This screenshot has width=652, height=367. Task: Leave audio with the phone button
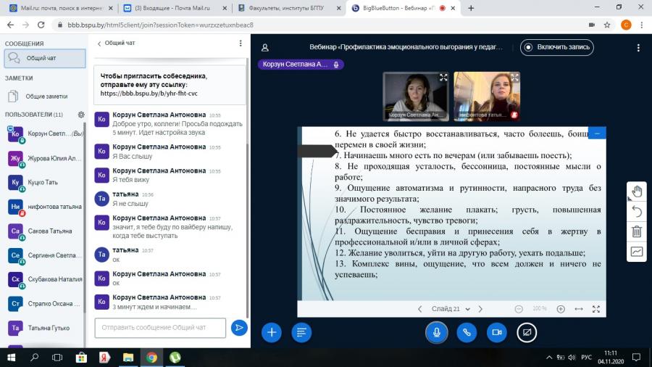(x=467, y=332)
